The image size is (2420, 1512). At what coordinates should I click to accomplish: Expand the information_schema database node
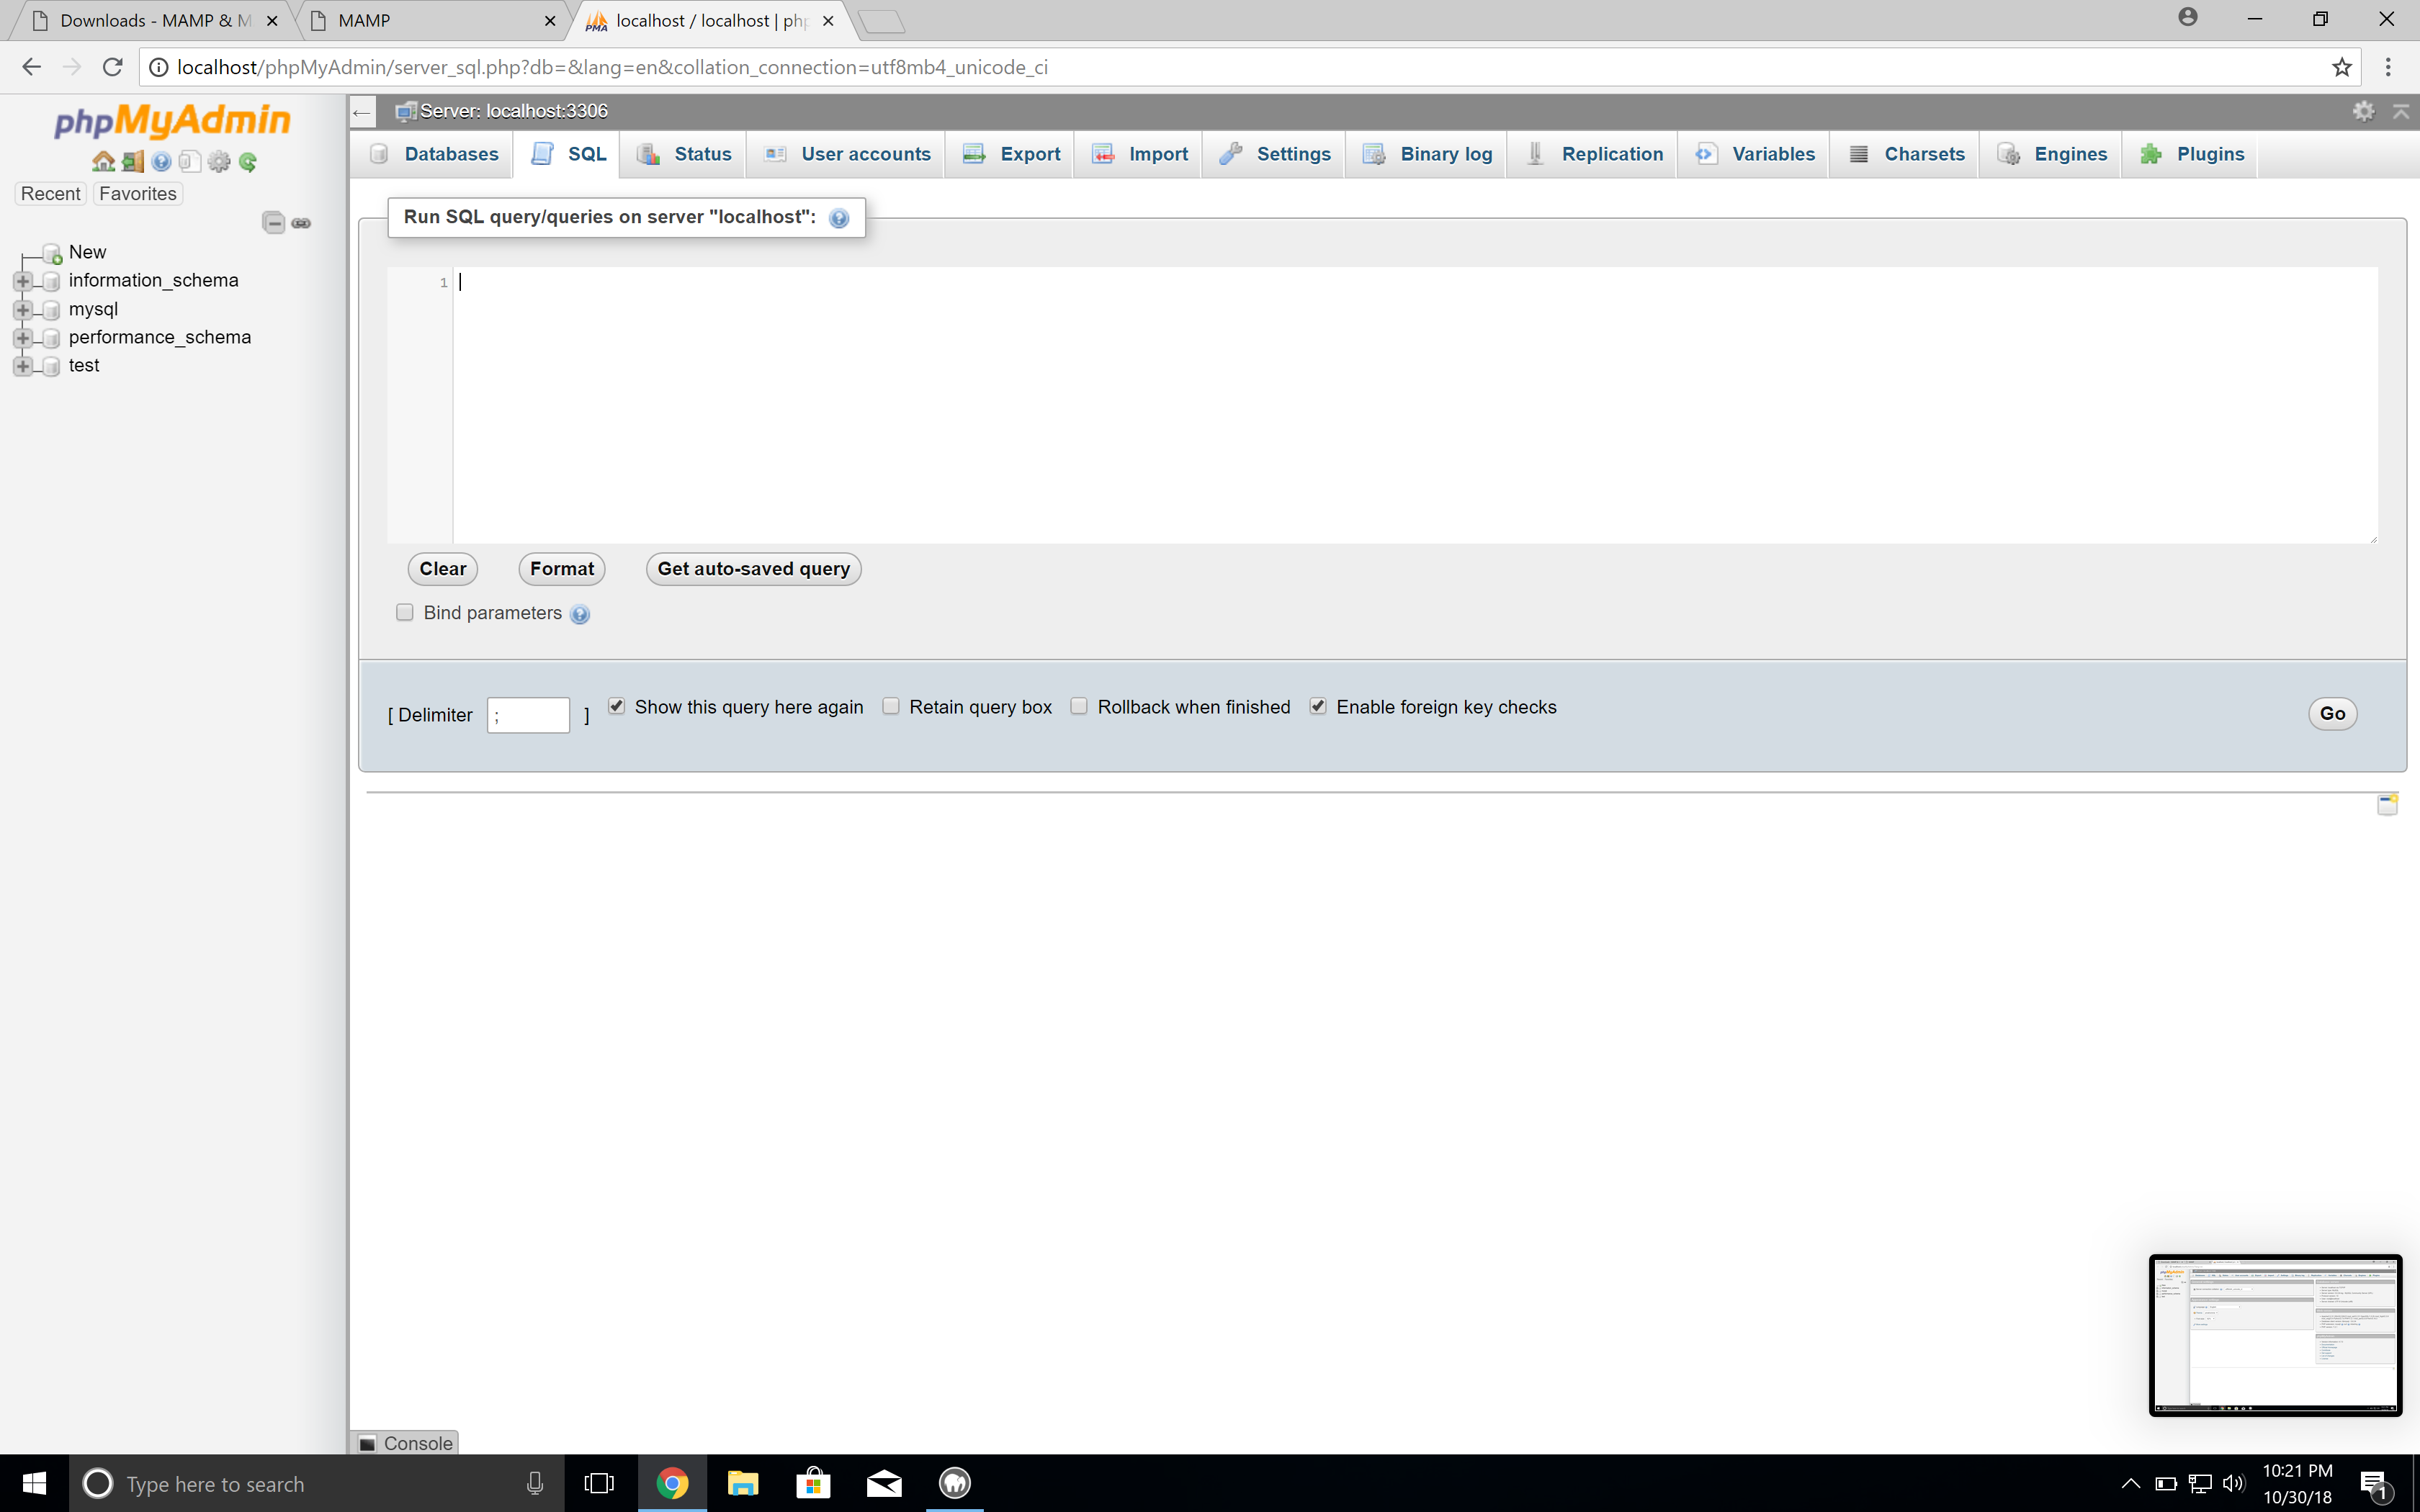23,281
